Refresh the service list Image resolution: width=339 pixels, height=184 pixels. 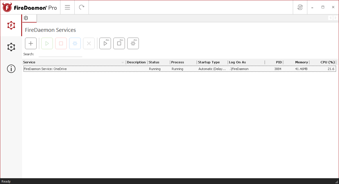[x=81, y=7]
